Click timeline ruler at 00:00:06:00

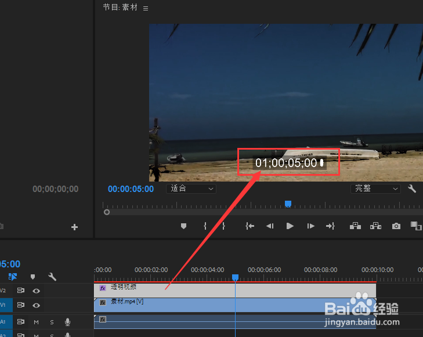265,270
